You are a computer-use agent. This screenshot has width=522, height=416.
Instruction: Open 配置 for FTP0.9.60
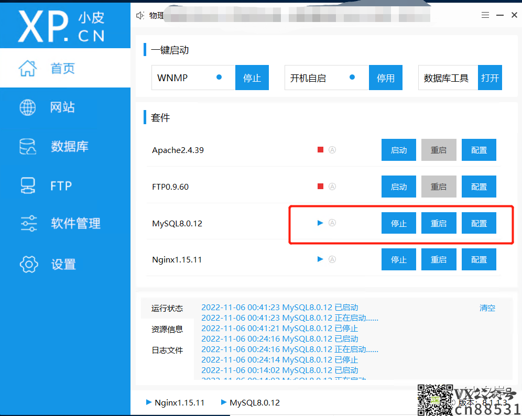(x=478, y=187)
